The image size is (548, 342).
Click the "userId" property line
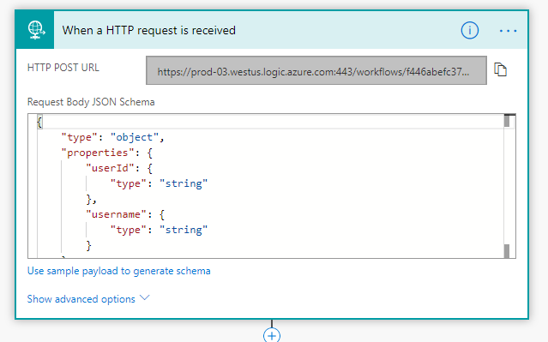pos(119,168)
